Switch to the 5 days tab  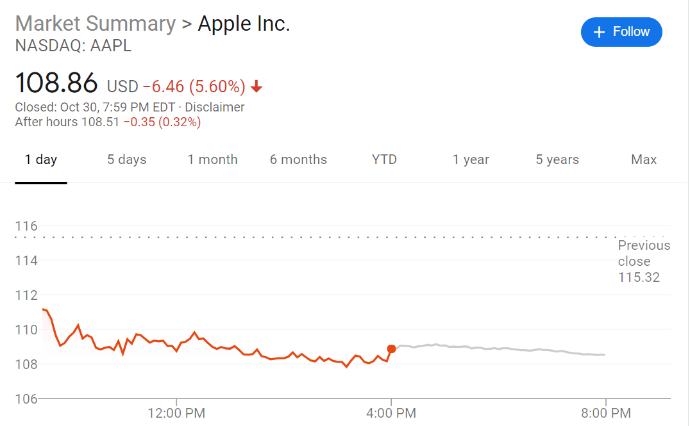pos(127,160)
